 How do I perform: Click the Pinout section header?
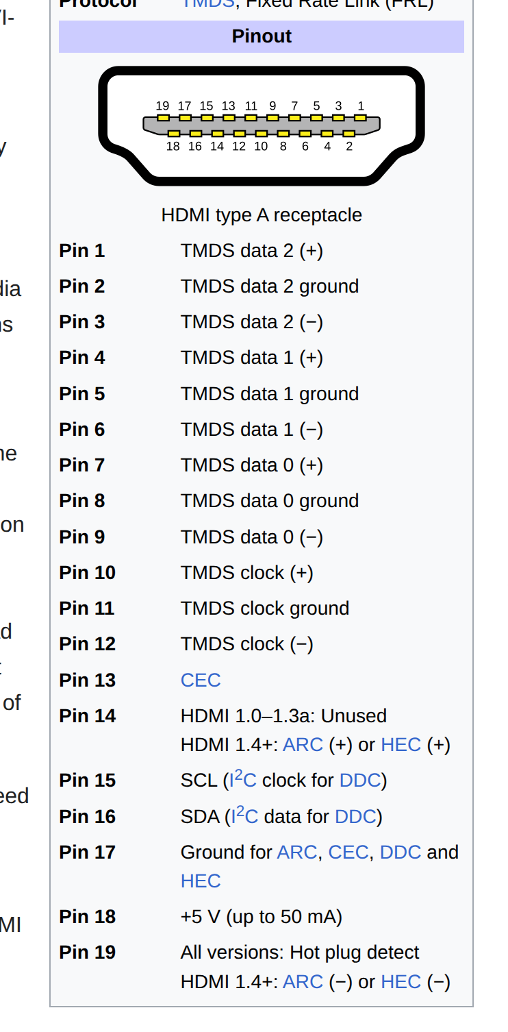coord(262,36)
